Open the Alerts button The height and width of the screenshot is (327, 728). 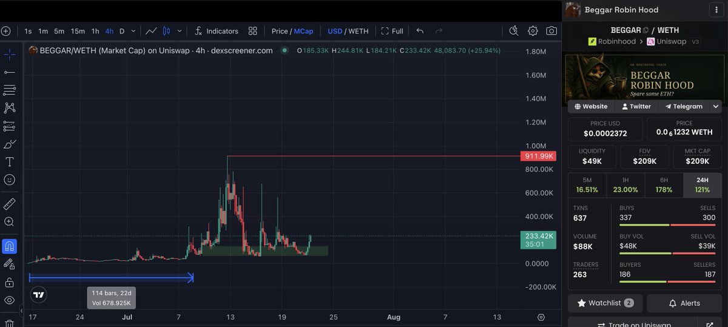pos(684,303)
